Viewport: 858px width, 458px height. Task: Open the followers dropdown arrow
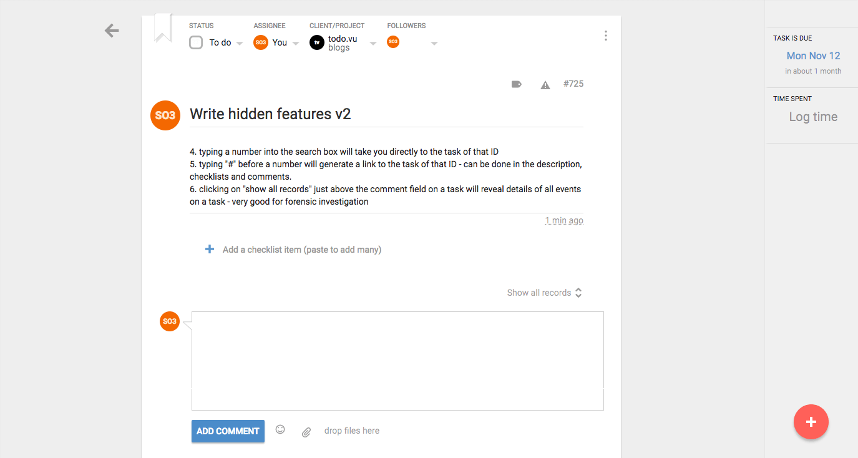point(434,44)
